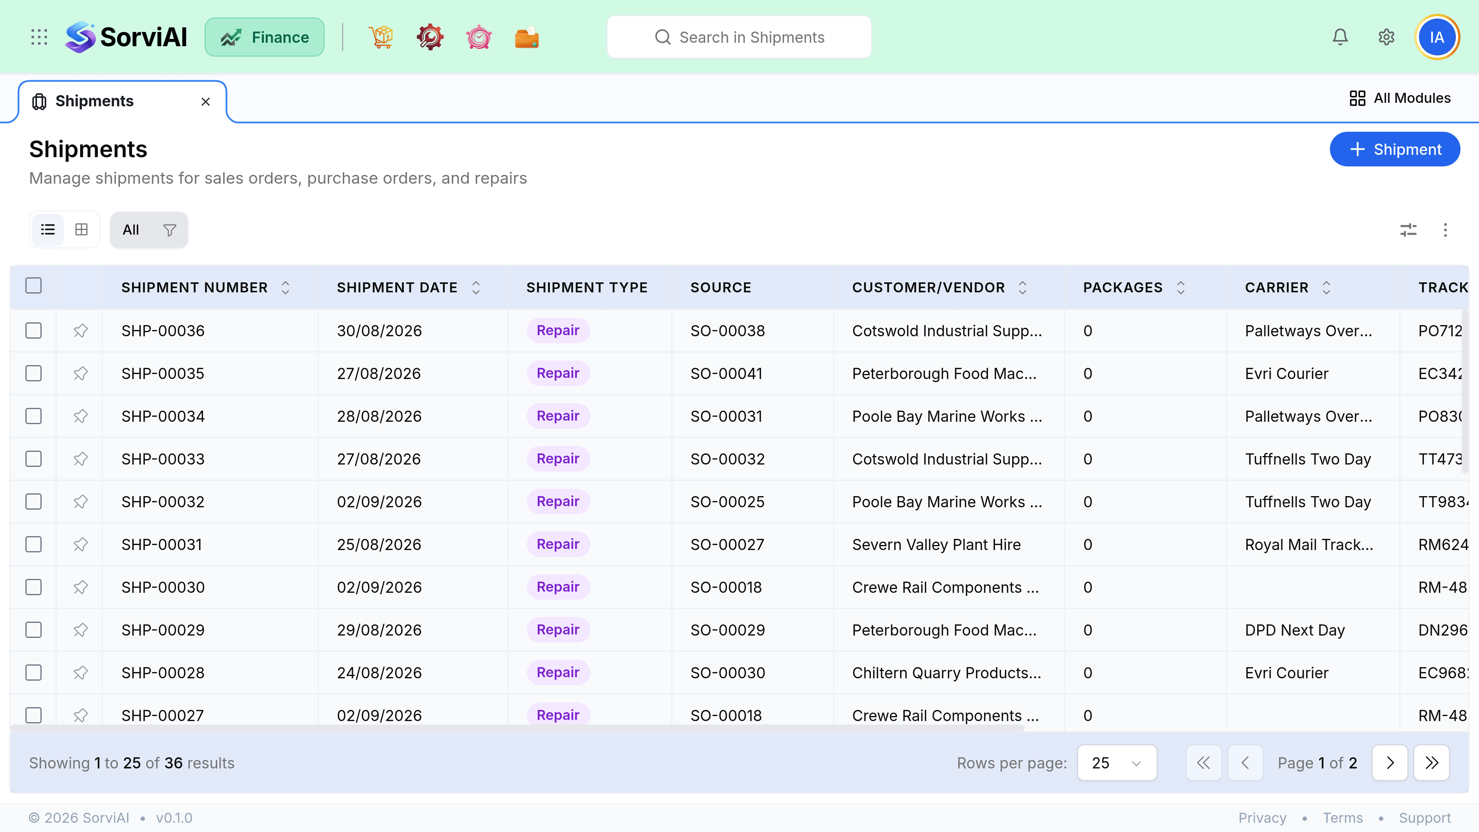The image size is (1479, 832).
Task: Open the gear wrench repair module icon
Action: point(430,37)
